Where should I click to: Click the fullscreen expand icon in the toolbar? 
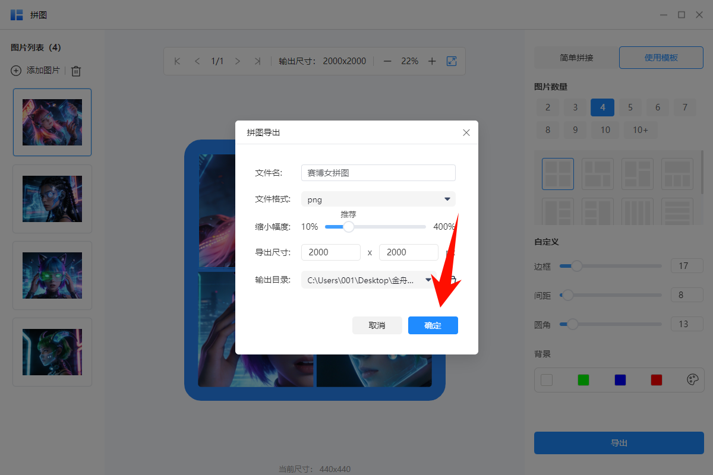tap(452, 61)
